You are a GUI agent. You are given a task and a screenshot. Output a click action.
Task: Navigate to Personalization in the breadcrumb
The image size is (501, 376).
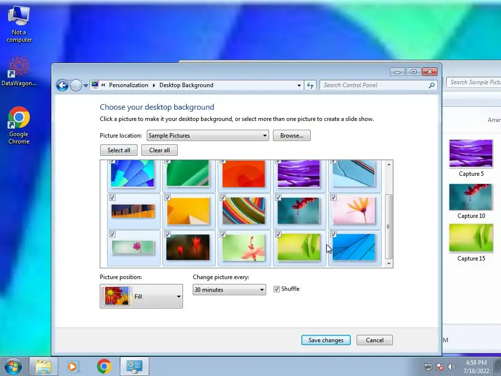tap(129, 85)
